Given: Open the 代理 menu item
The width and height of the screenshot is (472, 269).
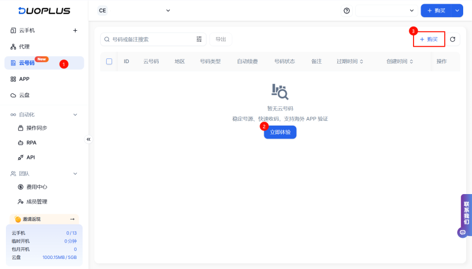Looking at the screenshot, I should point(24,47).
